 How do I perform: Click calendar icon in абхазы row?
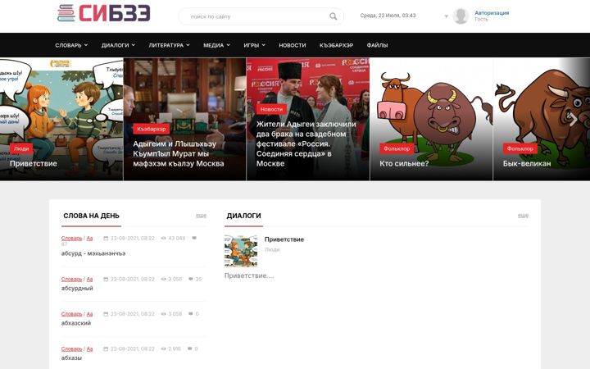(x=106, y=349)
